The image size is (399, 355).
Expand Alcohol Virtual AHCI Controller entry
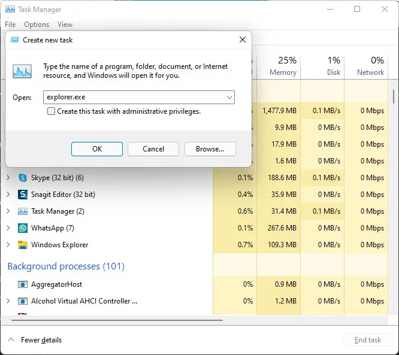pos(8,301)
